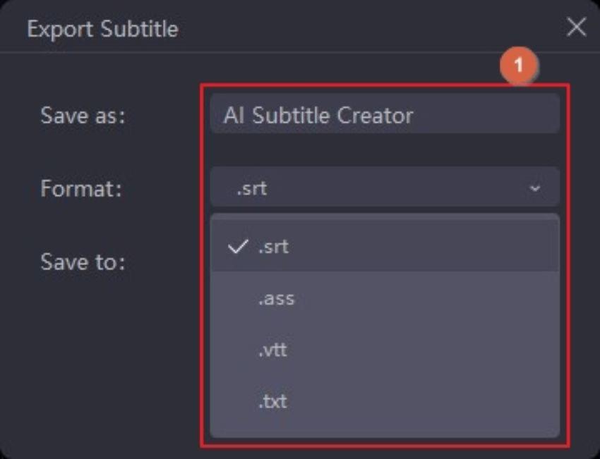
Task: Click the 'Format:' label
Action: [x=80, y=188]
